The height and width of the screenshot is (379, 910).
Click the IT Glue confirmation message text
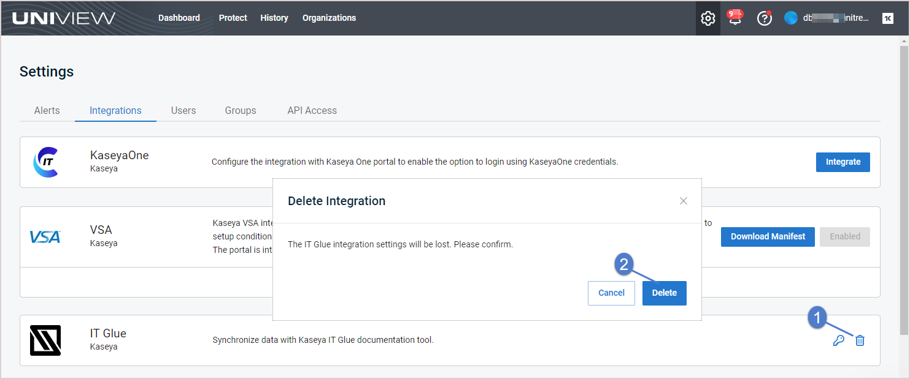pyautogui.click(x=400, y=244)
